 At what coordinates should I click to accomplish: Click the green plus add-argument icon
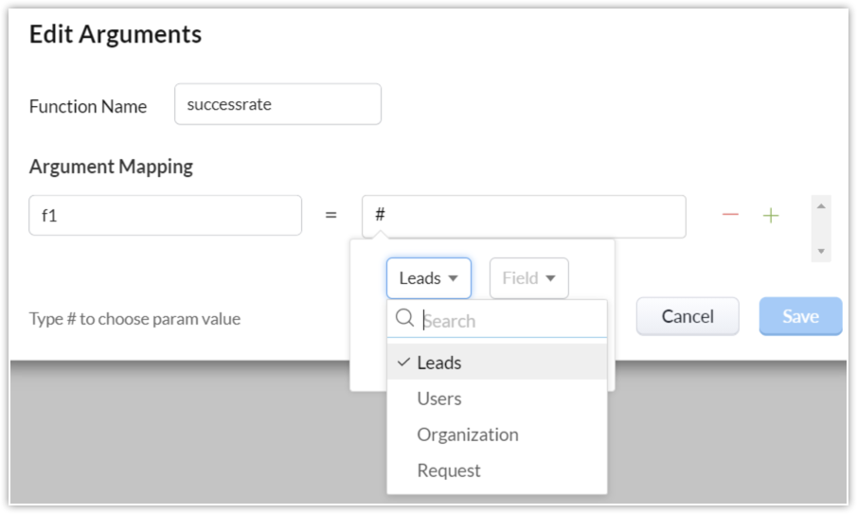coord(771,216)
